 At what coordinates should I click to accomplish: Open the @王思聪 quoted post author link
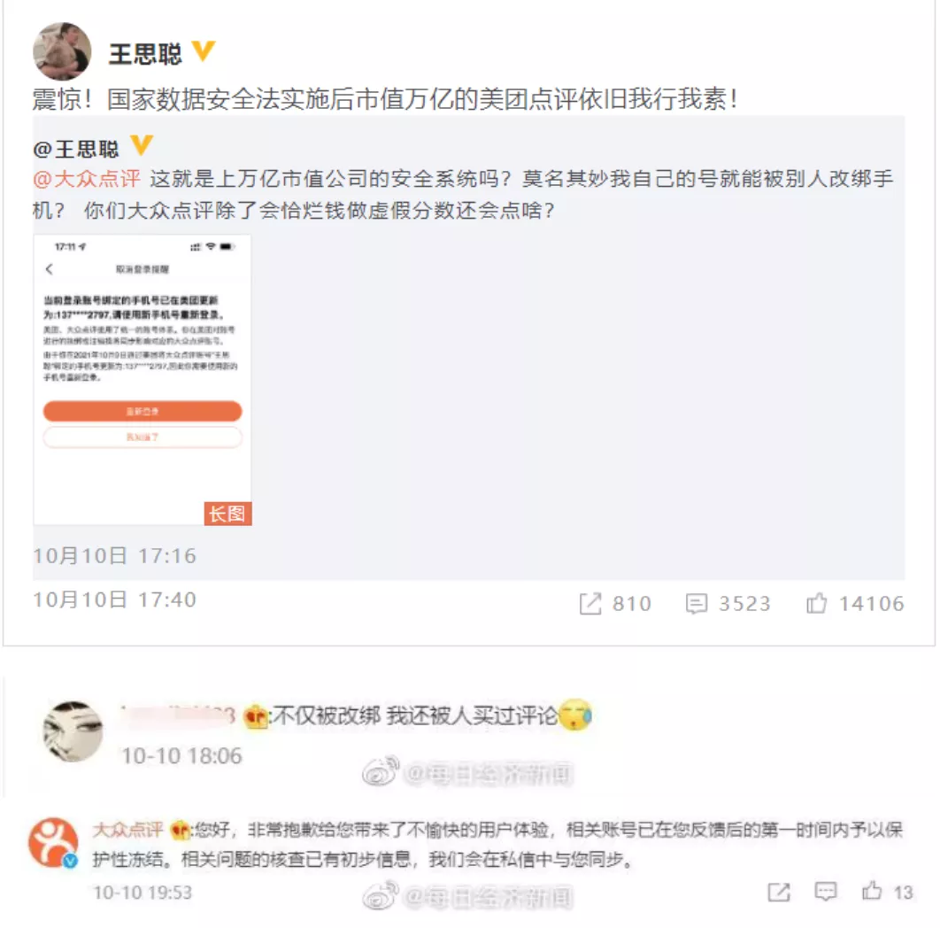76,149
